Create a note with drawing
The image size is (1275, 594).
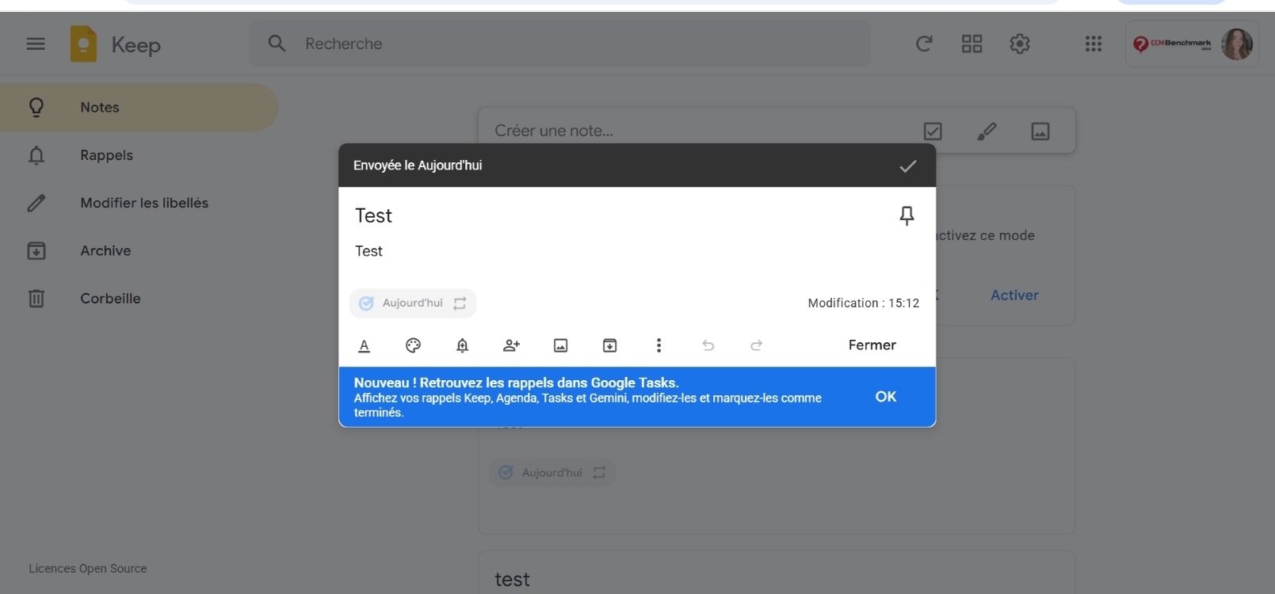(x=987, y=131)
